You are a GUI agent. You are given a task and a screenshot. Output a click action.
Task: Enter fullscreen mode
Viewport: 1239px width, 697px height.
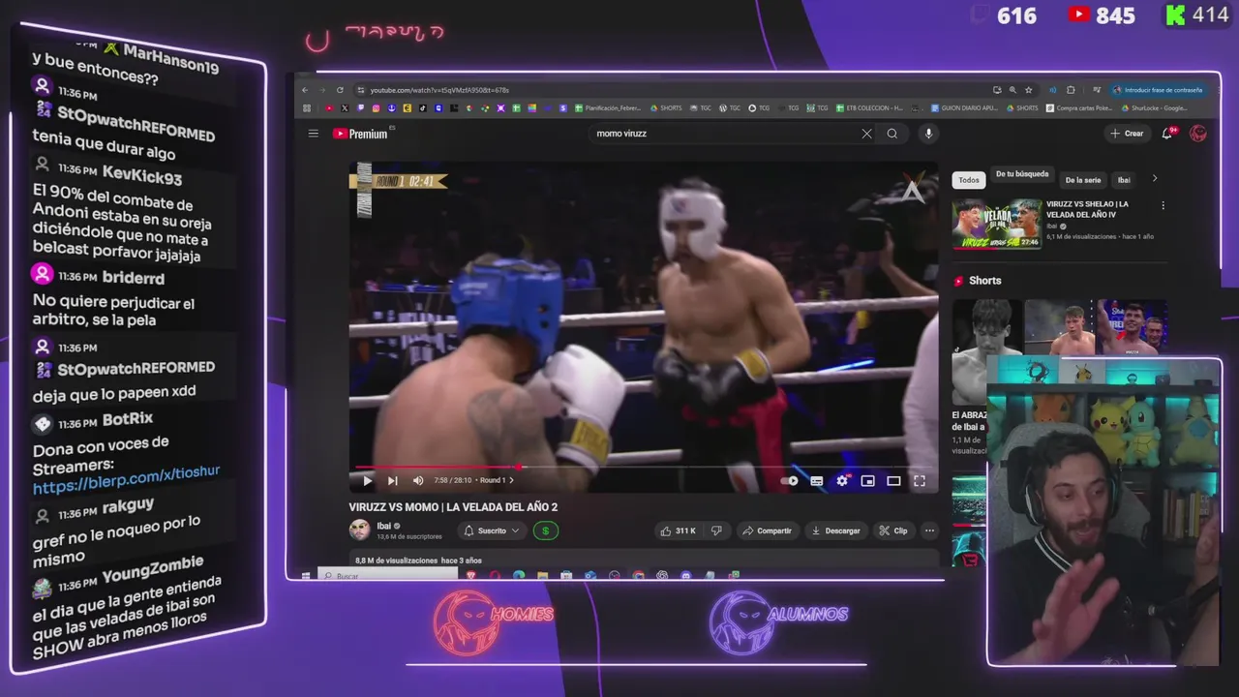pos(920,480)
